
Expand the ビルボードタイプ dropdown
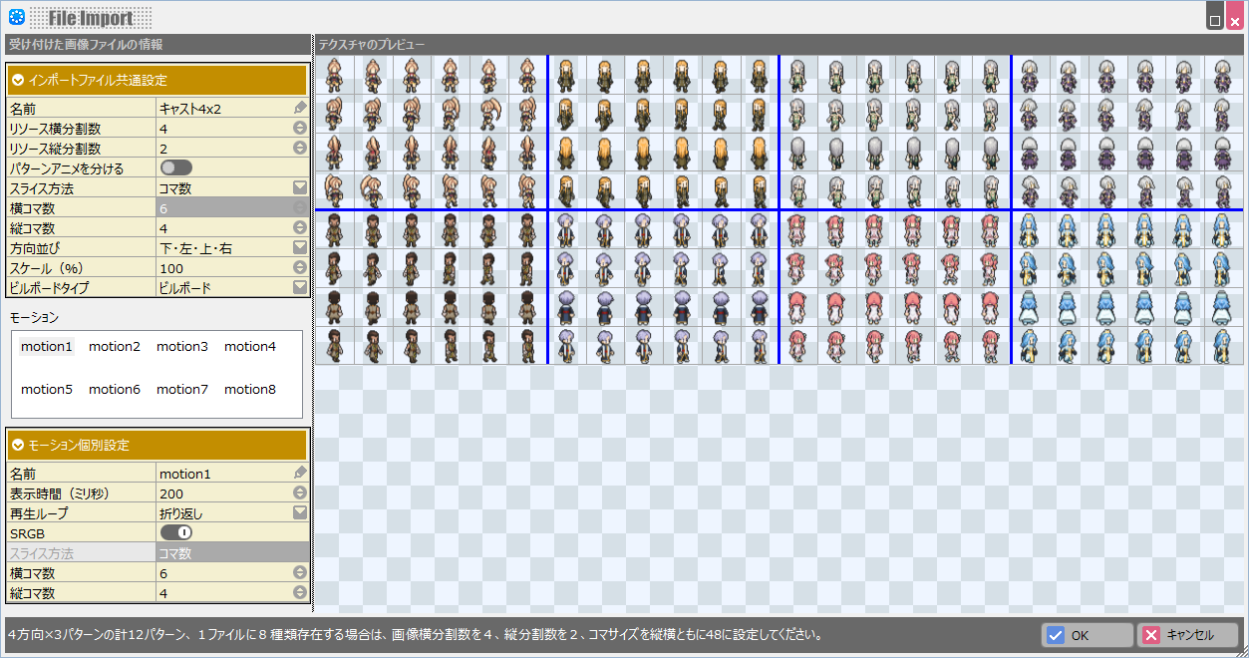pos(299,287)
